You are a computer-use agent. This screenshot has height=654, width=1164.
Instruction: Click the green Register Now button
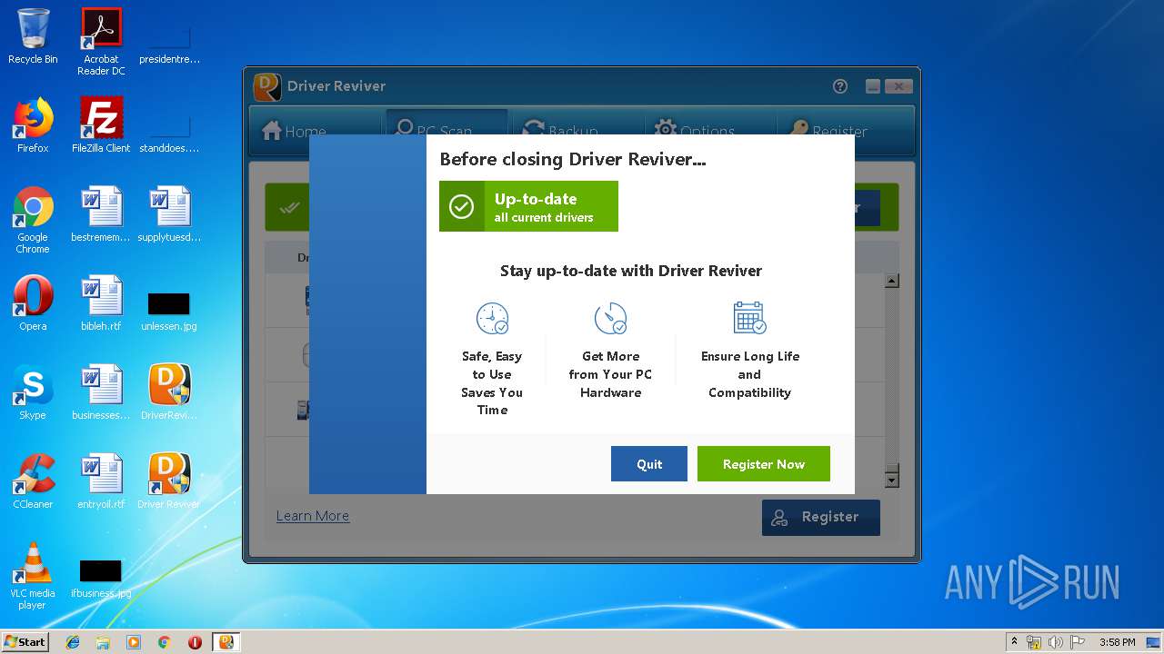(764, 463)
